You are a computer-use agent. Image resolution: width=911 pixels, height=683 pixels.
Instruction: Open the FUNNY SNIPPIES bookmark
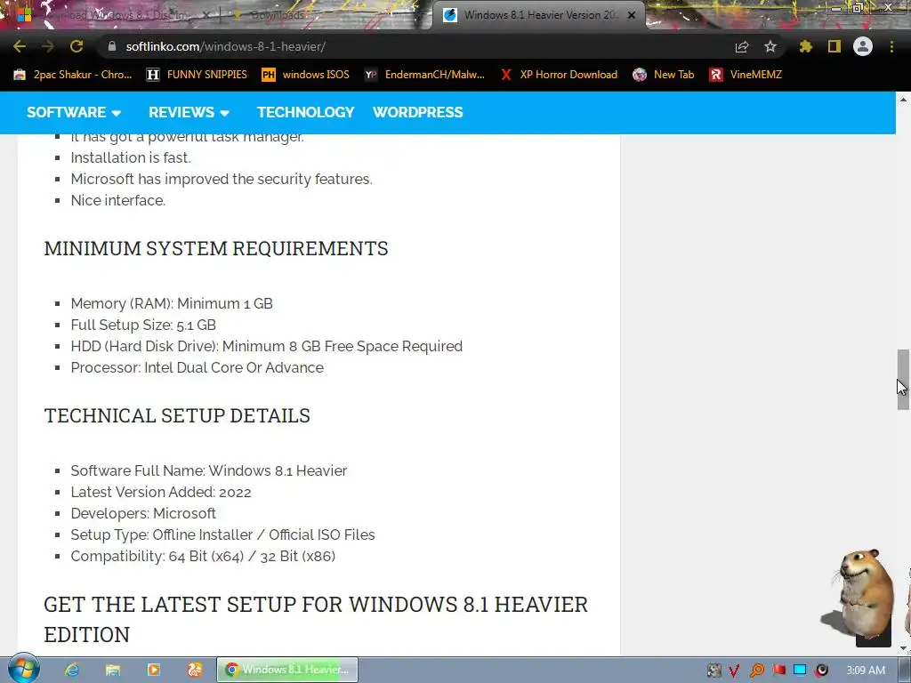197,75
